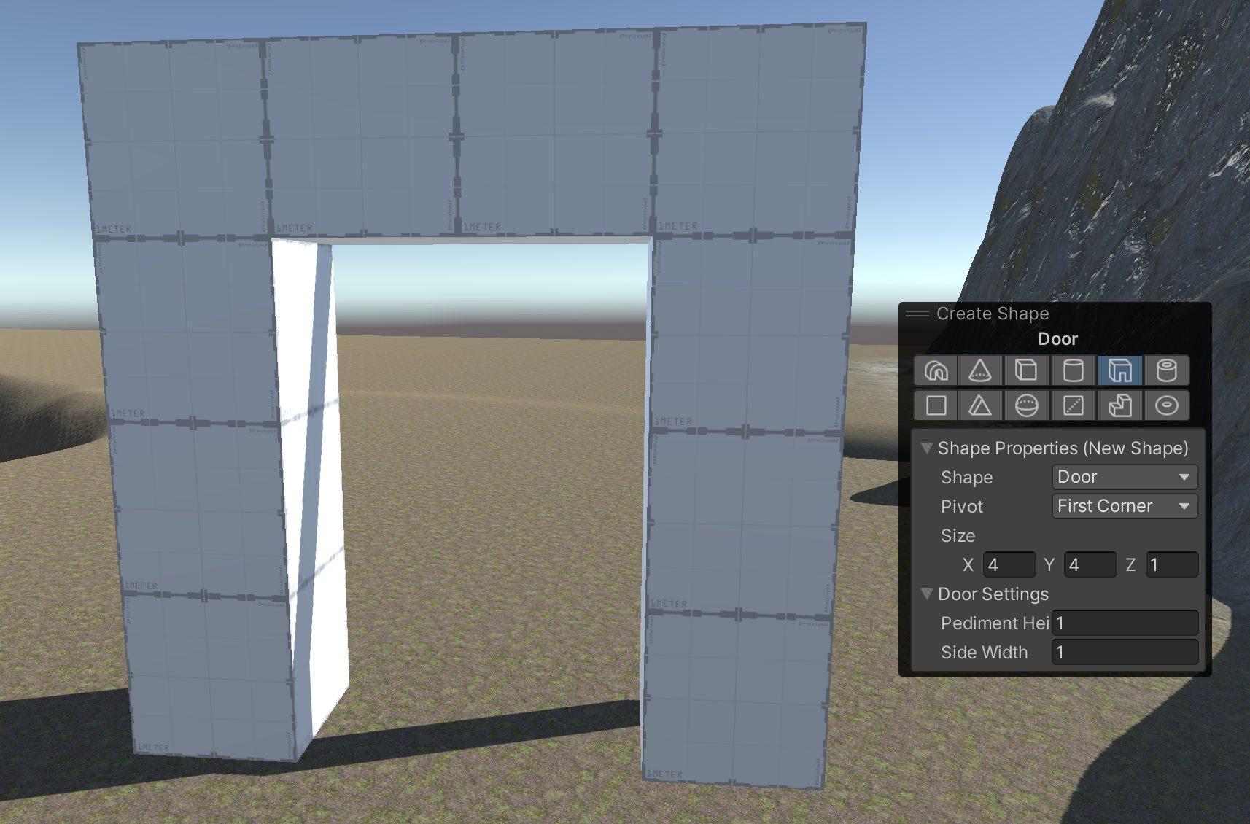Choose the Cone shape icon

pos(979,370)
